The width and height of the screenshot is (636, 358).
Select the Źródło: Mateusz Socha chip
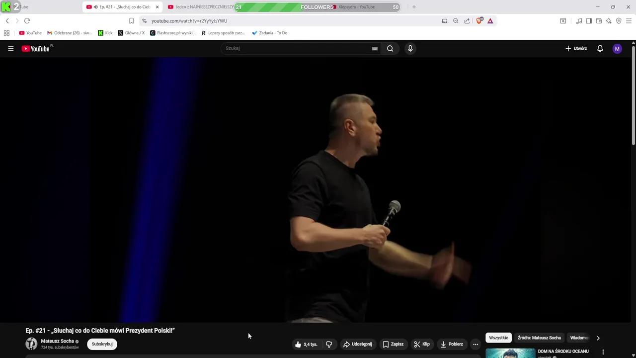click(539, 338)
